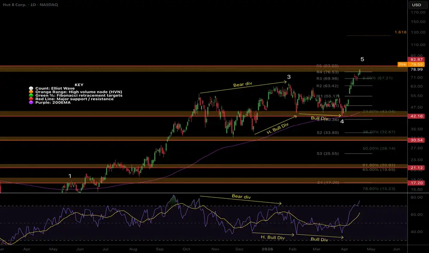This screenshot has width=429, height=253.
Task: Click the orange 1.618 extension label
Action: point(400,32)
